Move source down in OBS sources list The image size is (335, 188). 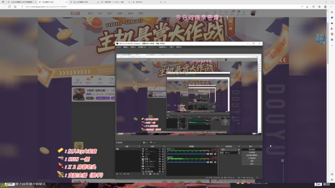(x=158, y=174)
